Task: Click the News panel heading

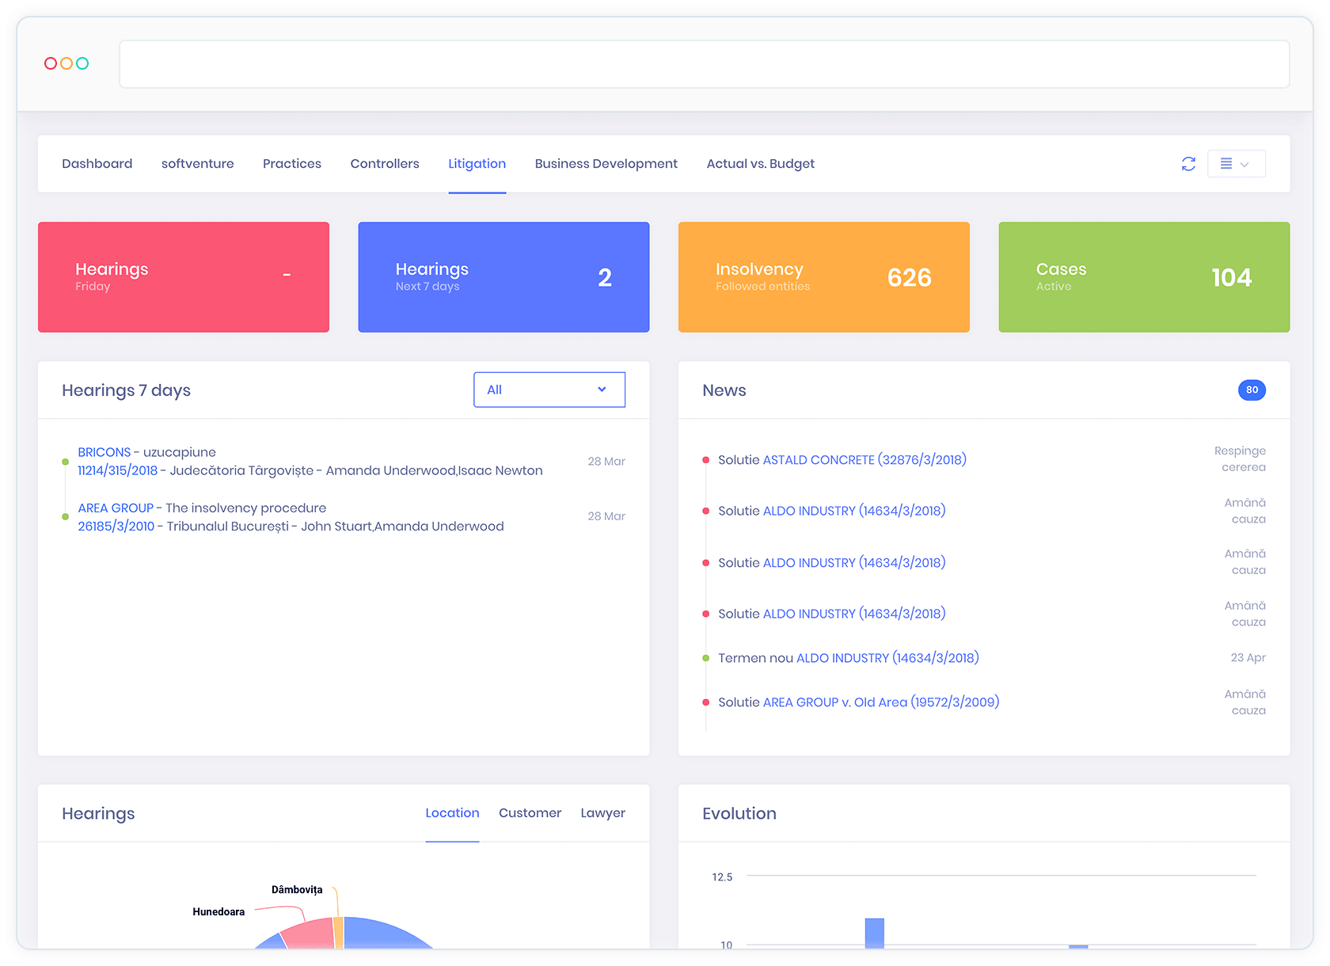Action: pos(724,390)
